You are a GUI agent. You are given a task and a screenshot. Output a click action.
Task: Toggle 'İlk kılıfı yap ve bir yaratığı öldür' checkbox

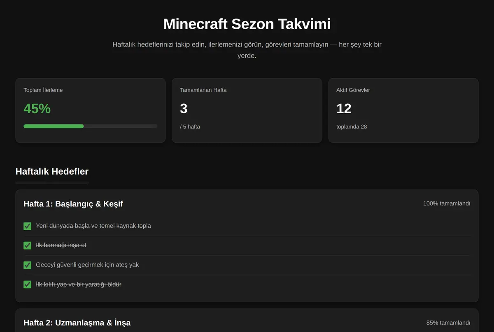coord(28,284)
